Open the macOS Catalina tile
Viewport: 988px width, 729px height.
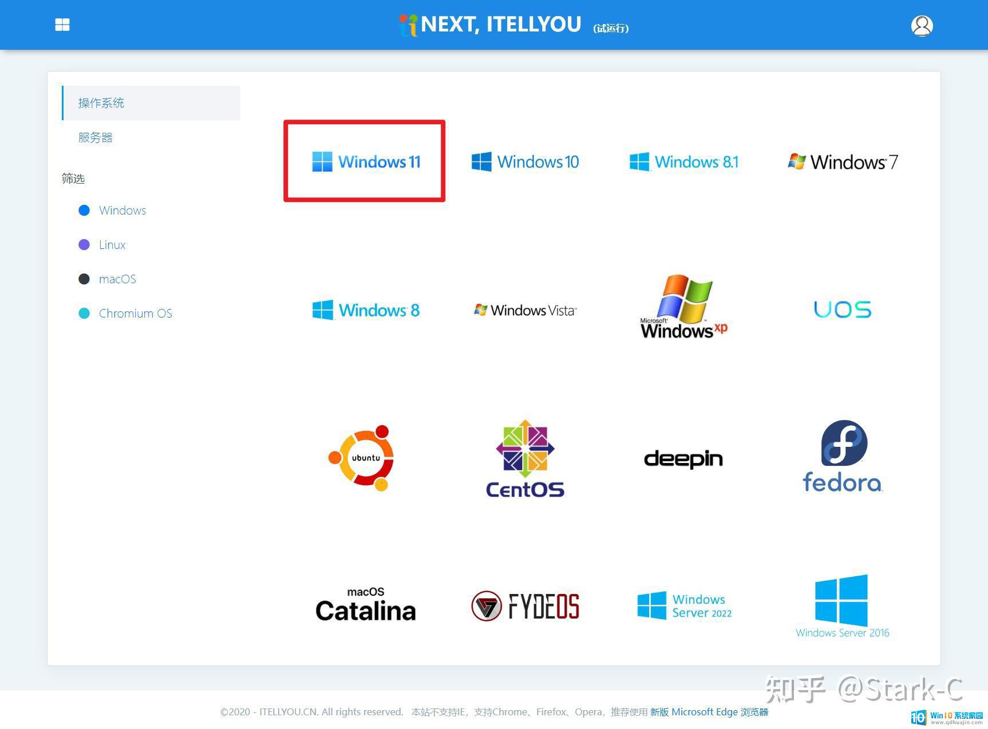tap(366, 605)
